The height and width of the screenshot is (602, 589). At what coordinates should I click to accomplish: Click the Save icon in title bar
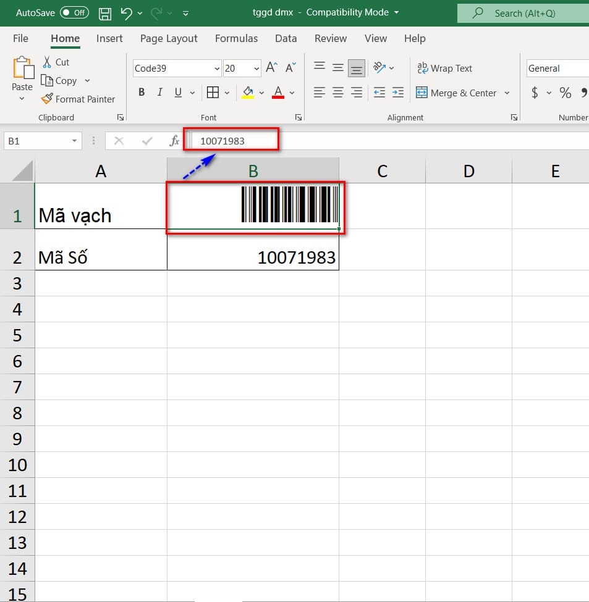pyautogui.click(x=105, y=14)
